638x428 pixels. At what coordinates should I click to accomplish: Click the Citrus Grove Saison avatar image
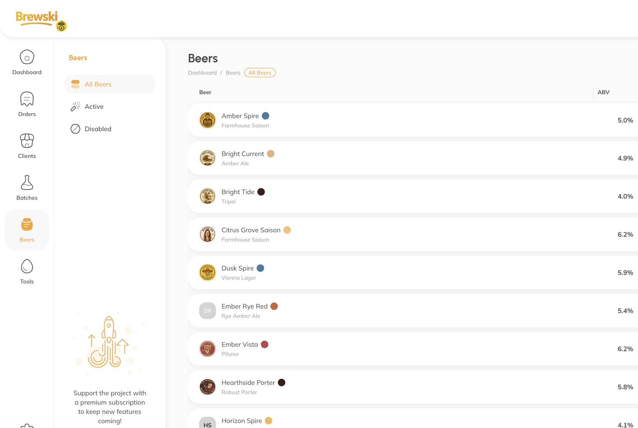point(207,234)
